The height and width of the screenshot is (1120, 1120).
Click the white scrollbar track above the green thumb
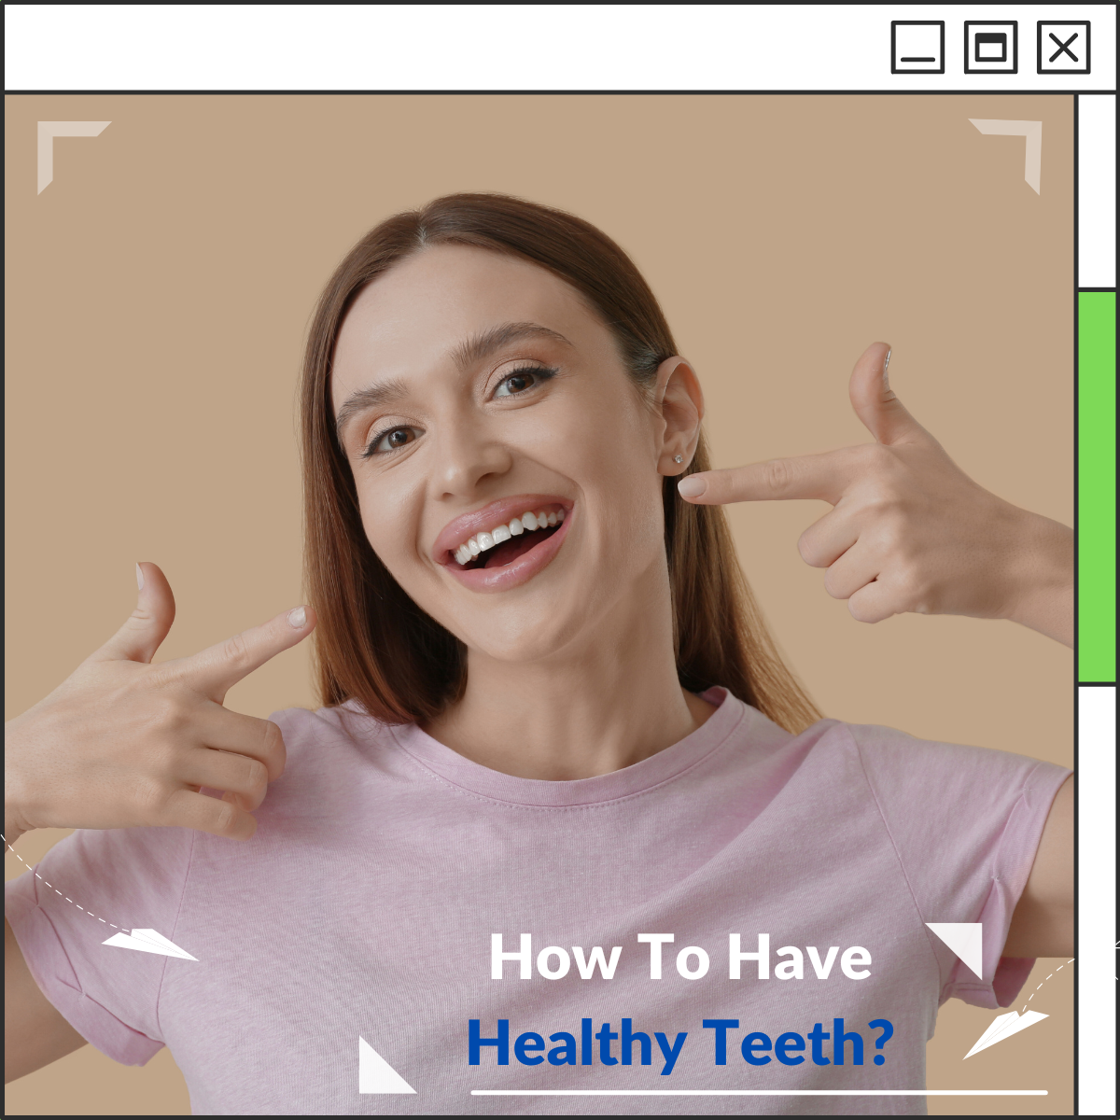[x=1098, y=191]
